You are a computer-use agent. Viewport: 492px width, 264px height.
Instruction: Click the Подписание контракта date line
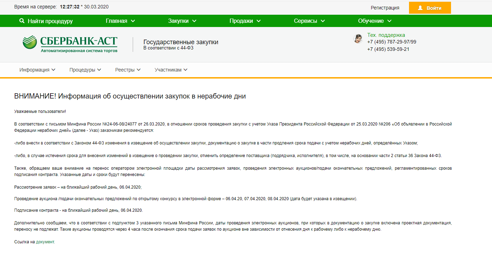(x=78, y=210)
